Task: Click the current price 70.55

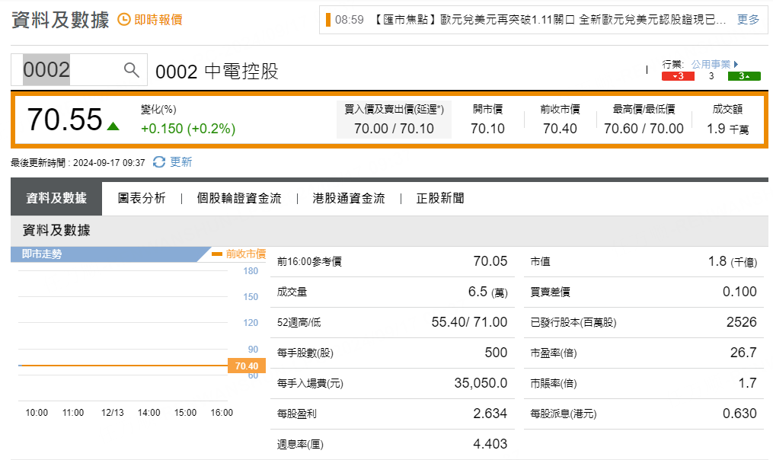Action: 65,120
